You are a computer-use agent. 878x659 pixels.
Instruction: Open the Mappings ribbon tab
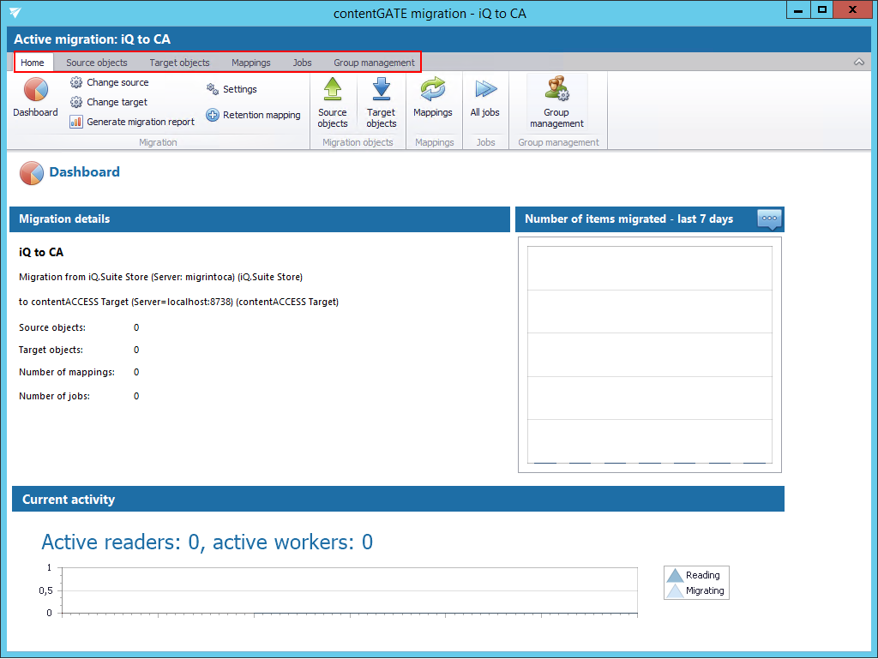[250, 63]
